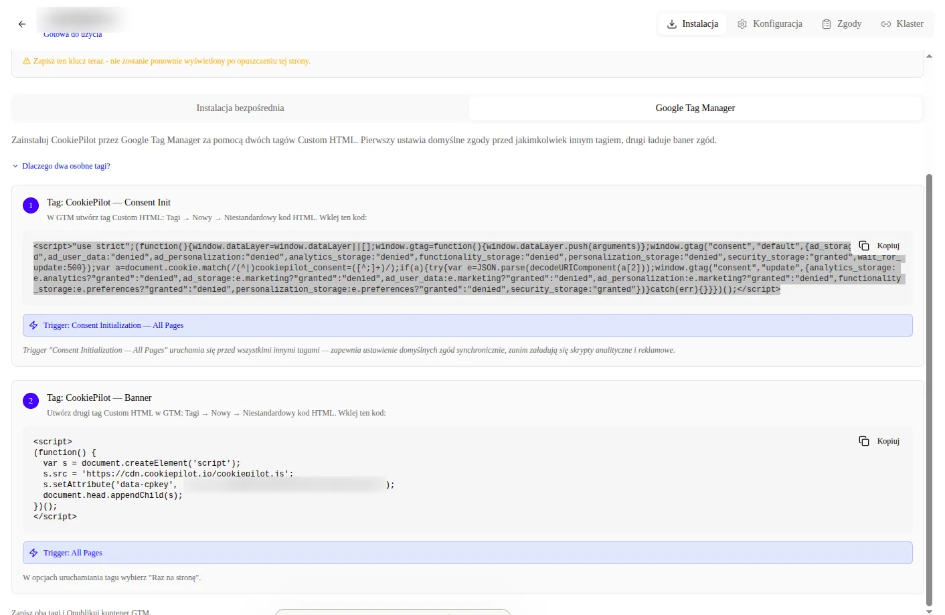Viewport: 945px width, 615px height.
Task: Click the scrollbar up arrow
Action: (929, 56)
